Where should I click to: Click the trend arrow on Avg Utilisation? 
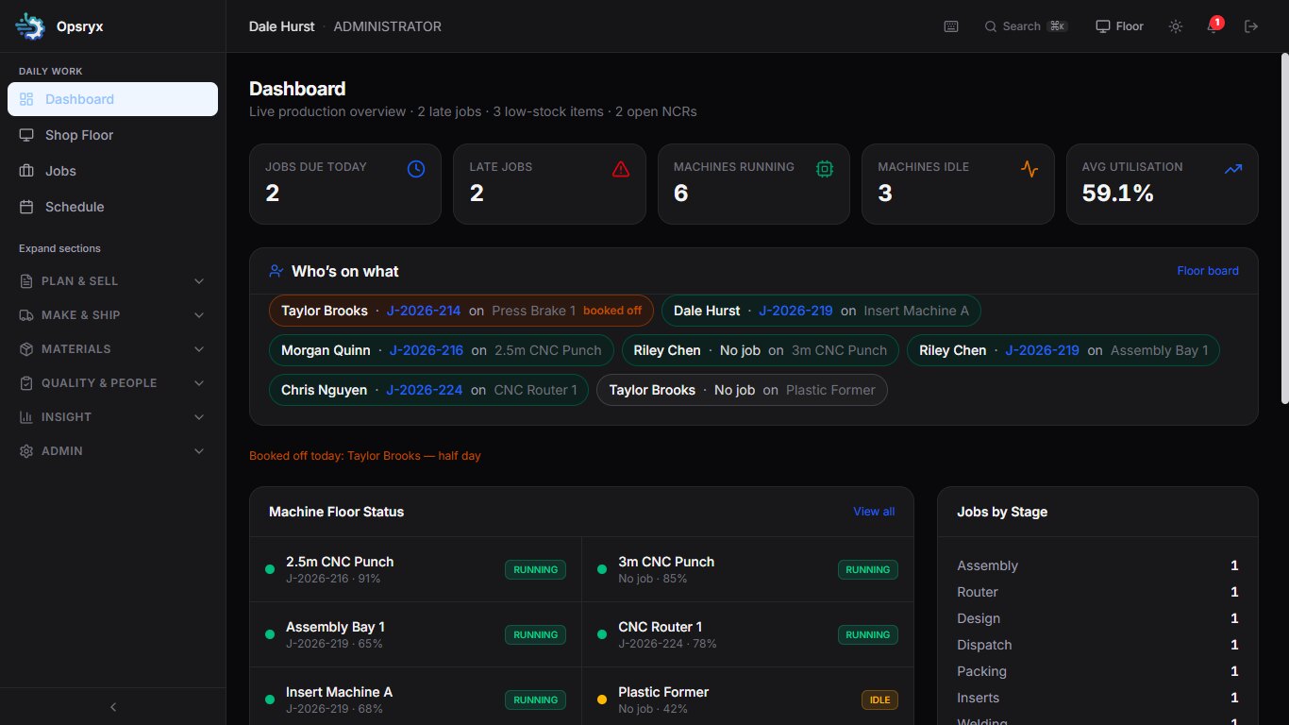click(1233, 169)
